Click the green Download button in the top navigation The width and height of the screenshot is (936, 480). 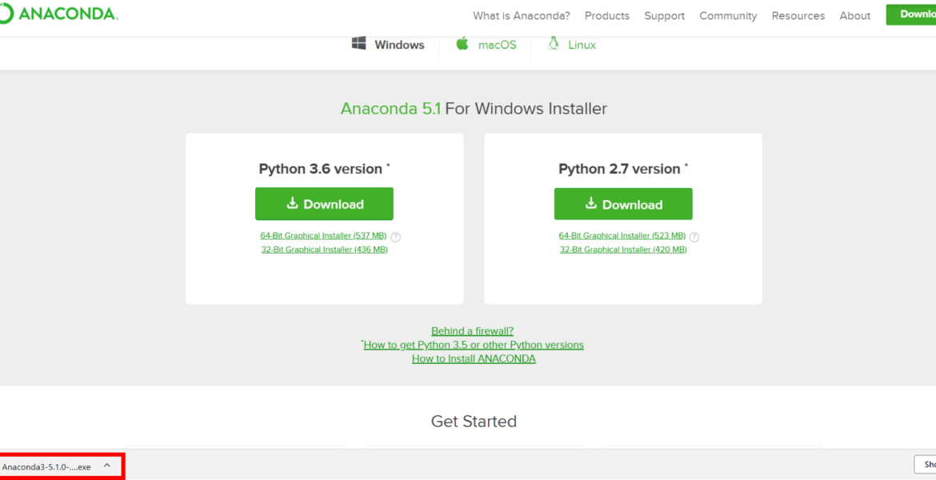point(911,14)
